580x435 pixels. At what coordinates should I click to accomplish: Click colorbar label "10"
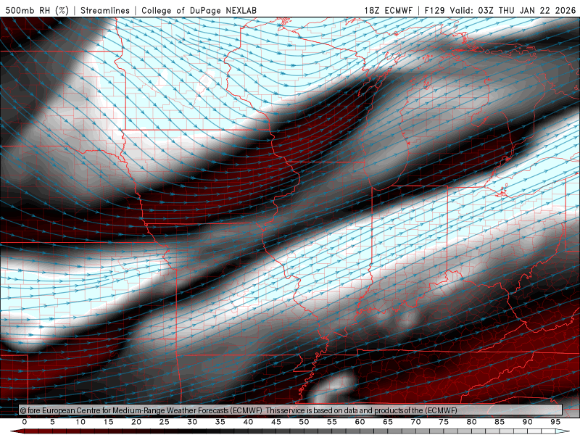click(x=80, y=422)
